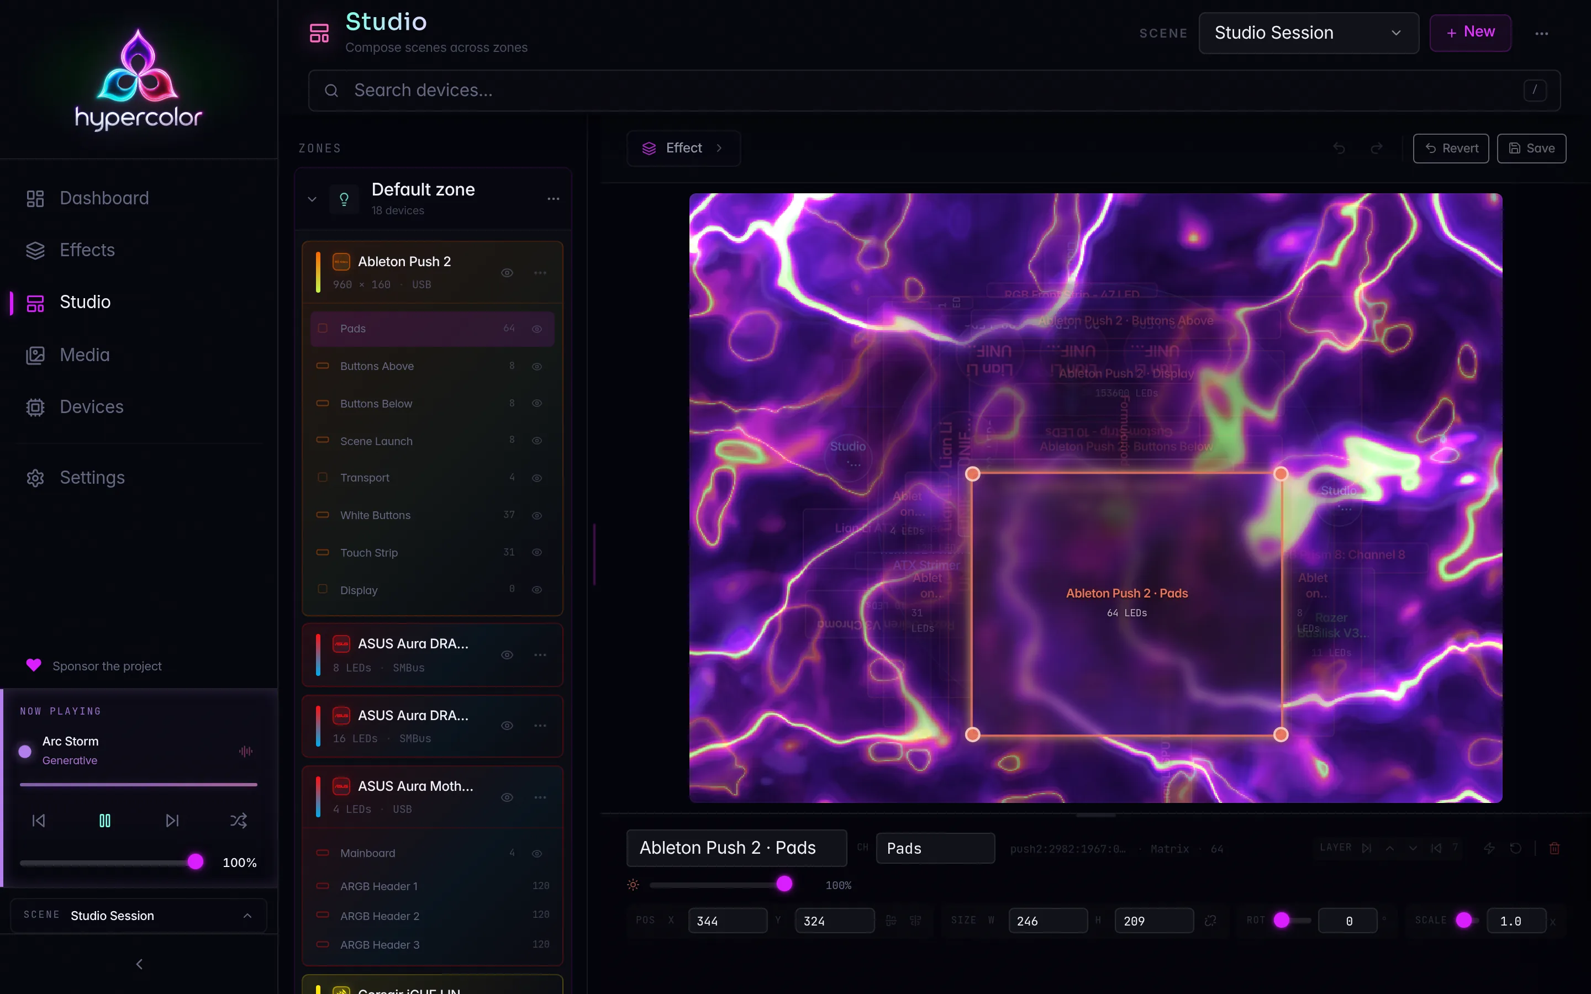Expand the Effect panel chevron
The image size is (1591, 994).
pos(719,148)
